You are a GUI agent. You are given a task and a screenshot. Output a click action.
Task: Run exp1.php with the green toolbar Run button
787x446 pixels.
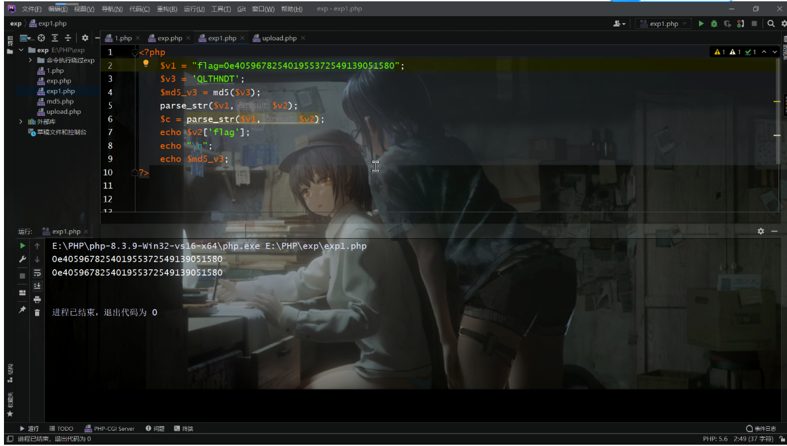700,24
